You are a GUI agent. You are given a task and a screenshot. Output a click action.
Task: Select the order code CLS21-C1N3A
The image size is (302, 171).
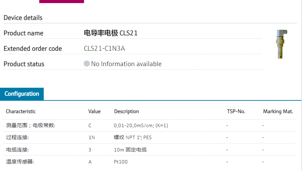104,49
